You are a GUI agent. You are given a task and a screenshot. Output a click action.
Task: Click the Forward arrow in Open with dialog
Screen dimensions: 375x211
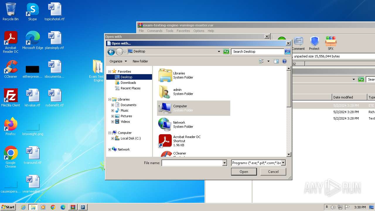click(119, 52)
